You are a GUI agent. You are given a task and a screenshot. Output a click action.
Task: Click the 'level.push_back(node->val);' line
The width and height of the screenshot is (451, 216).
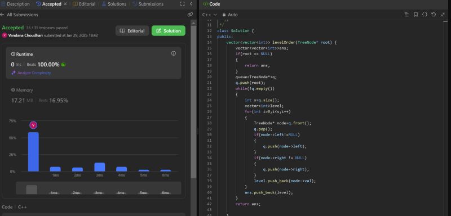[x=285, y=181]
